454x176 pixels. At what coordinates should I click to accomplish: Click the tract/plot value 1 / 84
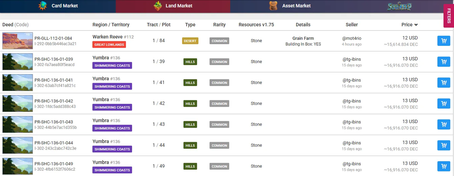pos(159,41)
